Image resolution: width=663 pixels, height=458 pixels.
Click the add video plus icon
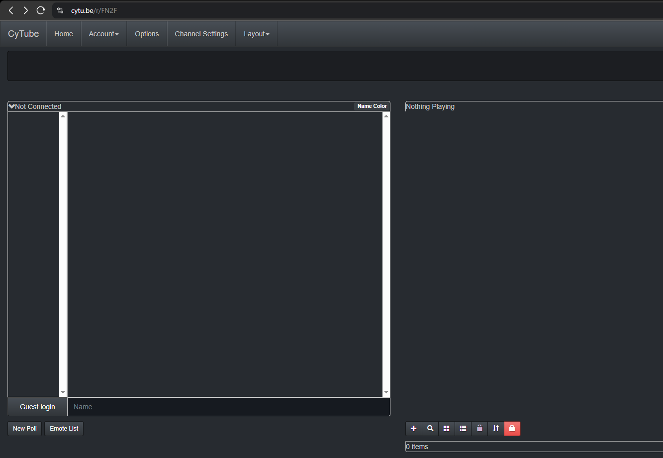point(414,429)
